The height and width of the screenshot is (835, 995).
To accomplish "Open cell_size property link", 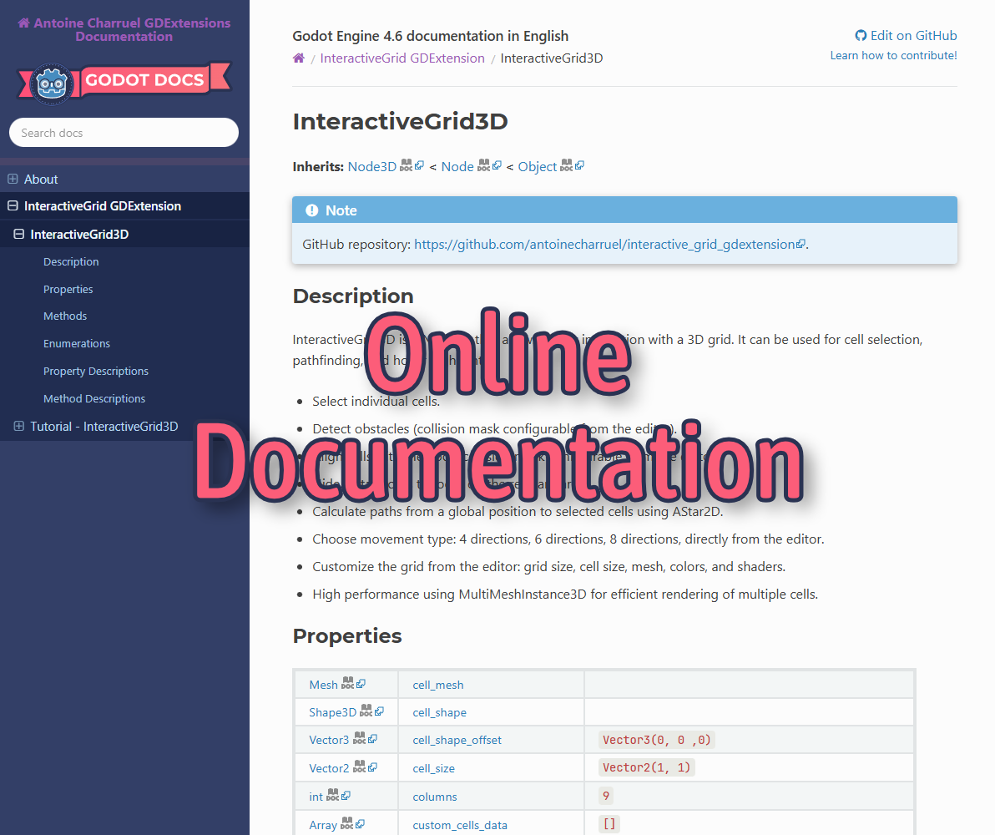I will click(433, 768).
